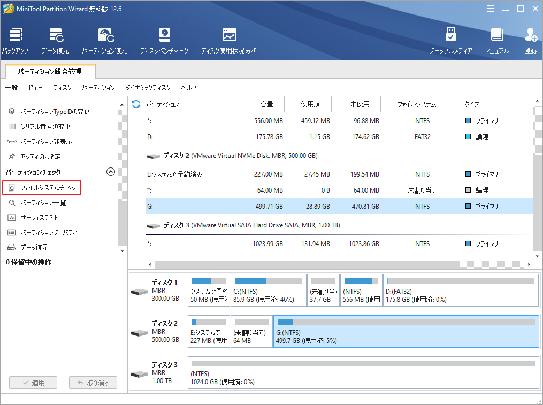Sort by タイプ column header
The width and height of the screenshot is (543, 405).
click(498, 104)
